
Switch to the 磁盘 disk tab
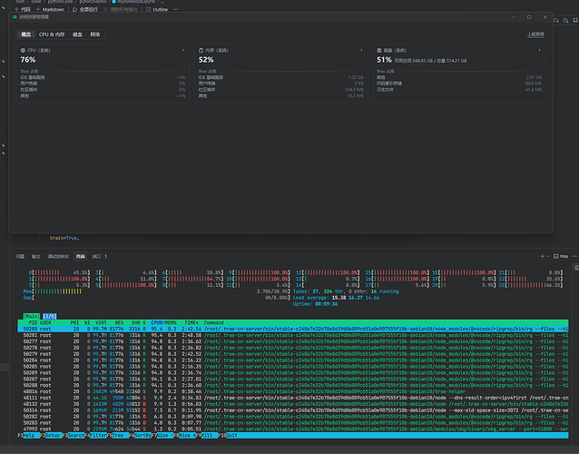(x=77, y=35)
